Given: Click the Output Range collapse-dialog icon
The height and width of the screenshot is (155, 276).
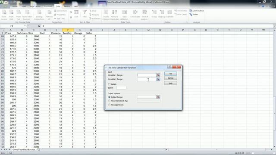Looking at the screenshot, I should click(158, 97).
